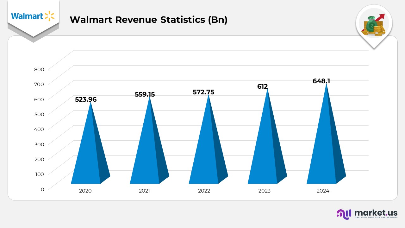The height and width of the screenshot is (228, 405).
Task: Click the market.us purple logo icon
Action: [x=344, y=214]
